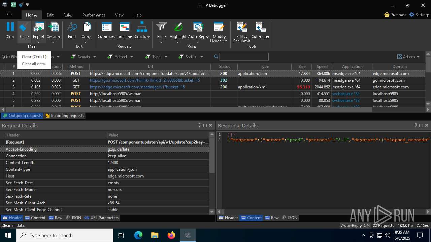Click the Purchase cart icon
Image resolution: width=431 pixels, height=242 pixels.
[387, 15]
